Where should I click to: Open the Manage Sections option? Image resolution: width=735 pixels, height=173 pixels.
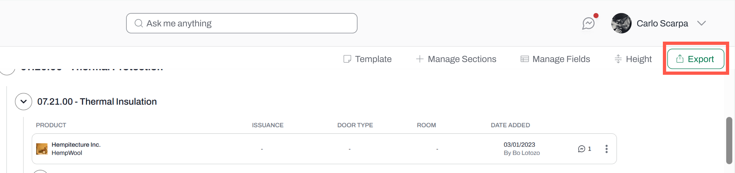tap(456, 59)
